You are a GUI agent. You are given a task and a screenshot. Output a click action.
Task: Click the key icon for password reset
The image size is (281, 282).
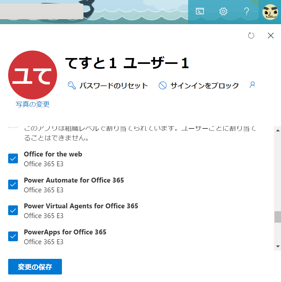coord(71,85)
